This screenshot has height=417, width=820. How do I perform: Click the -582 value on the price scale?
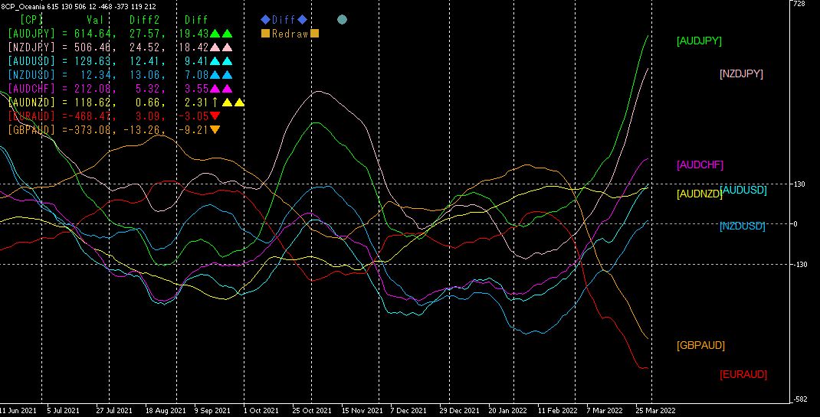point(801,399)
